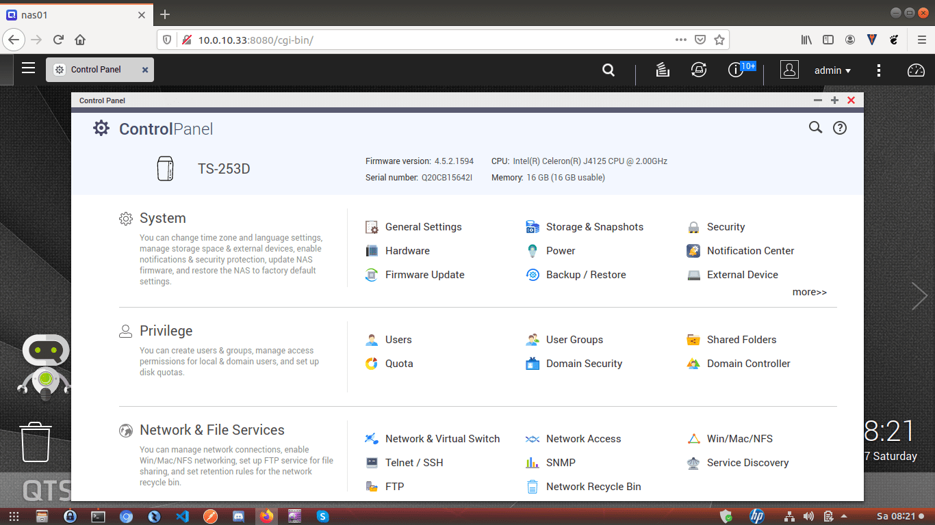Viewport: 935px width, 525px height.
Task: Click search icon inside Control Panel window
Action: pyautogui.click(x=815, y=127)
